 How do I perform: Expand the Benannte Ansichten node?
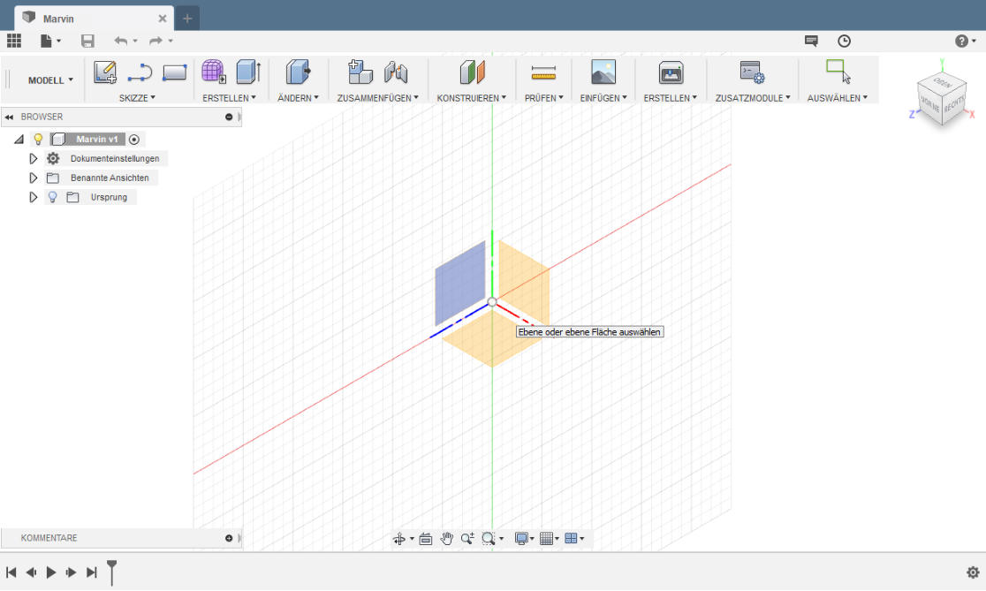pyautogui.click(x=34, y=178)
